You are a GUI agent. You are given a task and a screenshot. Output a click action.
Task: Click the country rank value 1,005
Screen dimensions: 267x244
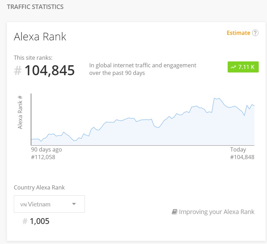coord(40,221)
